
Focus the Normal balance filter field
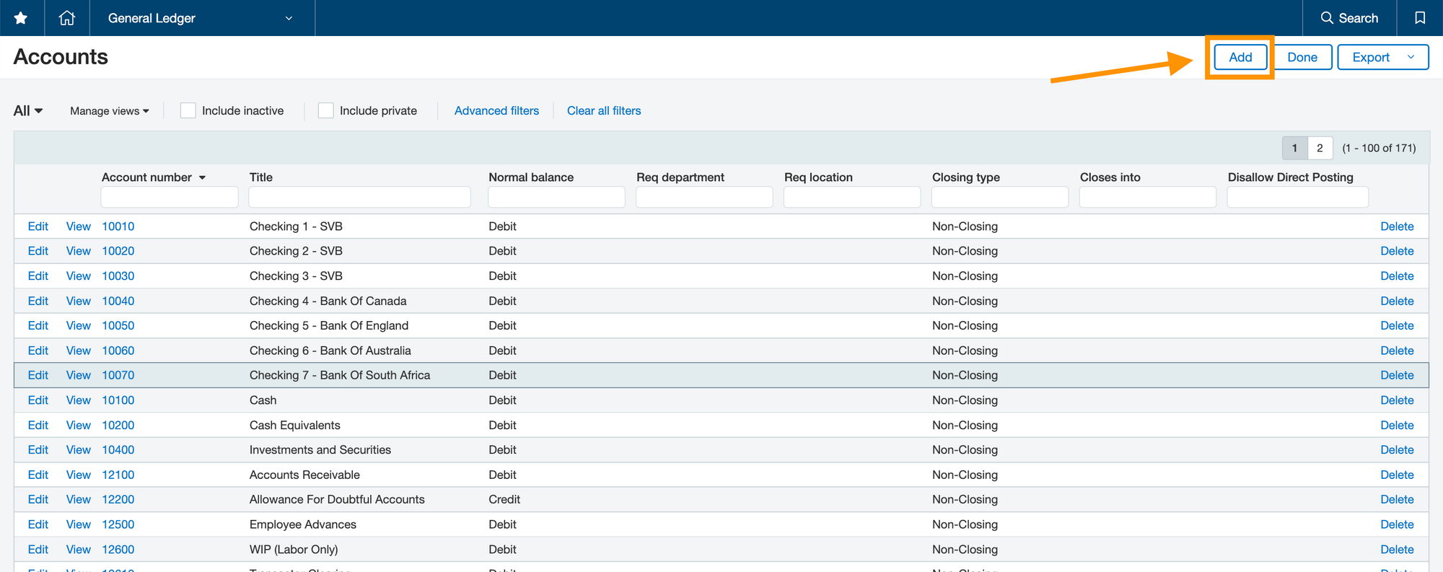tap(556, 197)
